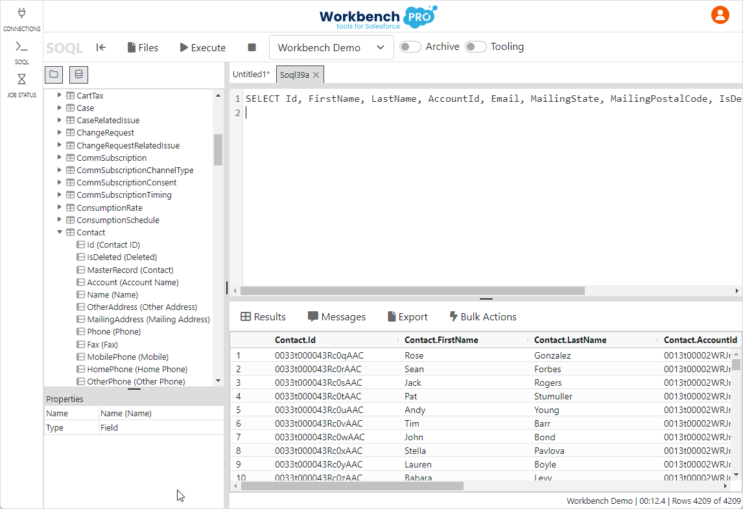
Task: Toggle the Archive switch
Action: click(x=410, y=47)
